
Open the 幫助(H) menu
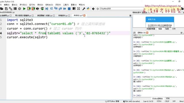(82, 5)
